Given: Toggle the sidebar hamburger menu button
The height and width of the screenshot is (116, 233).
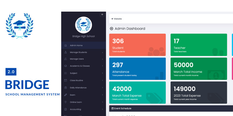Looking at the screenshot, I should click(x=102, y=14).
